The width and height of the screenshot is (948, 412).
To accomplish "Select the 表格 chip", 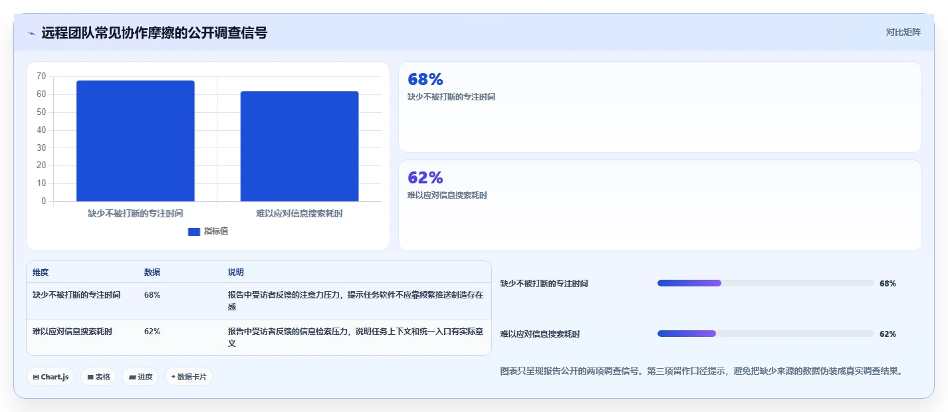I will pos(98,377).
